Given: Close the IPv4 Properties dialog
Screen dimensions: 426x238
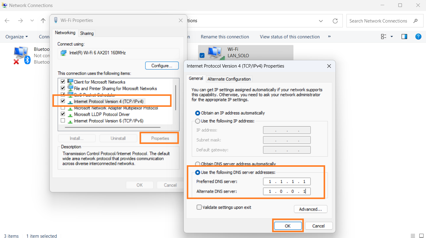Looking at the screenshot, I should (x=329, y=66).
